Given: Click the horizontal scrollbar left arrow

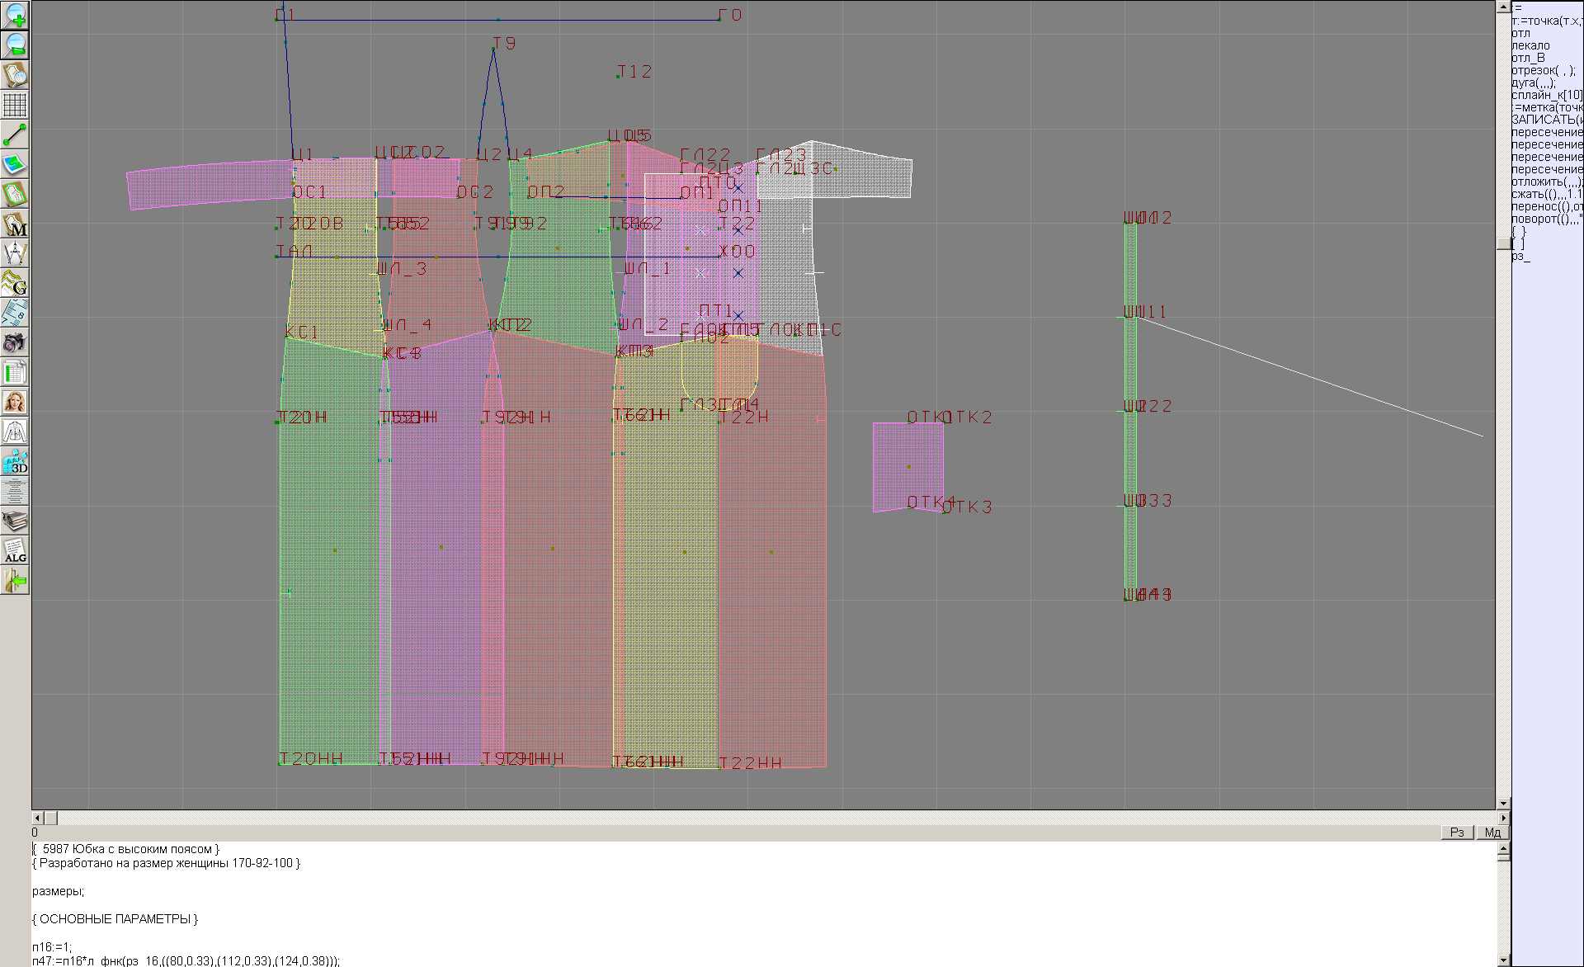Looking at the screenshot, I should coord(36,818).
